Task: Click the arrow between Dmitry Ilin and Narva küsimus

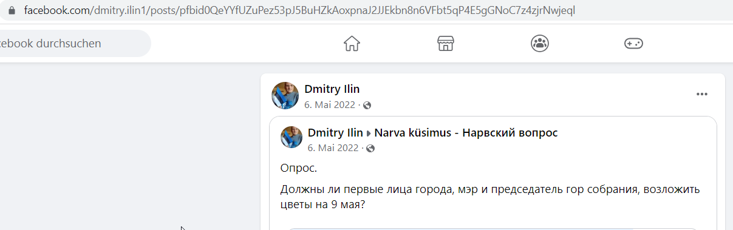Action: click(369, 134)
